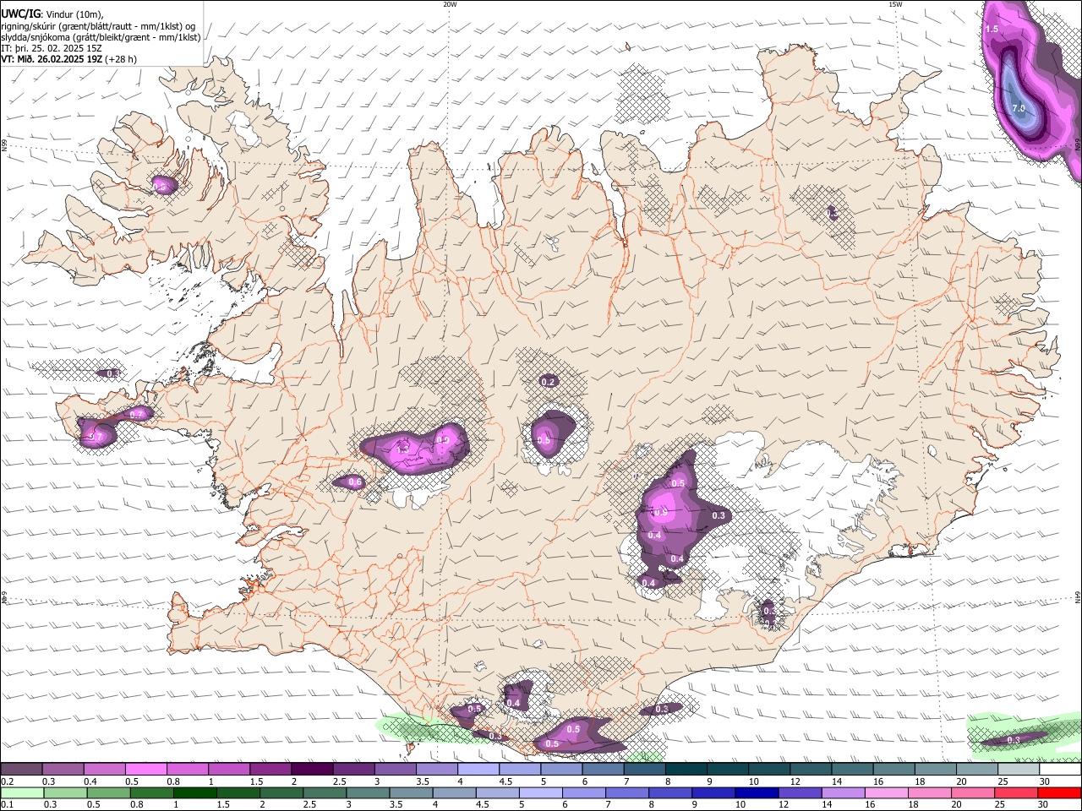This screenshot has width=1082, height=811.
Task: Click the dark teal 8–9 swatch on snow scale
Action: tap(686, 770)
